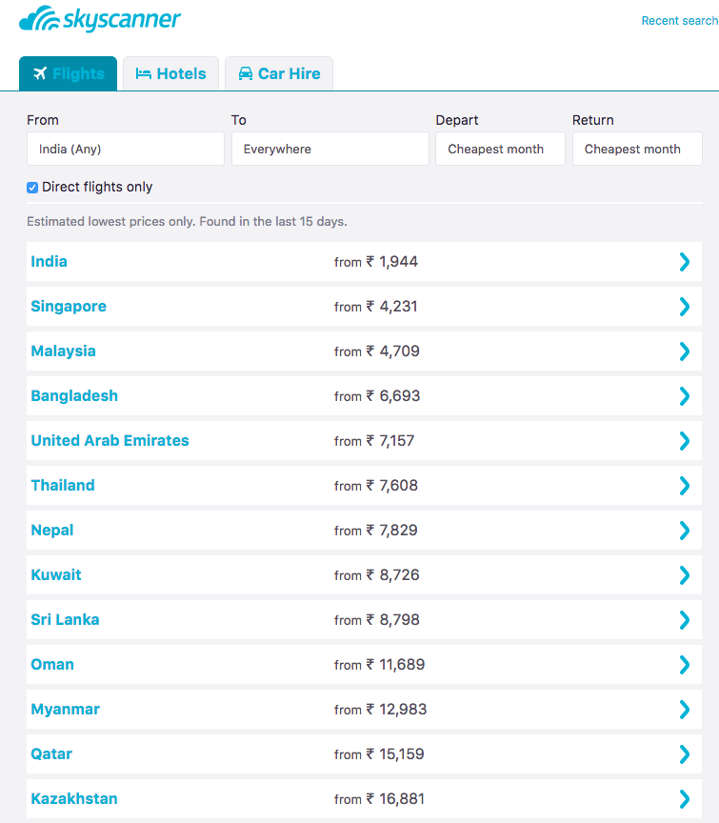Expand the Kazakhstan row chevron arrow
The width and height of the screenshot is (719, 823).
coord(685,799)
